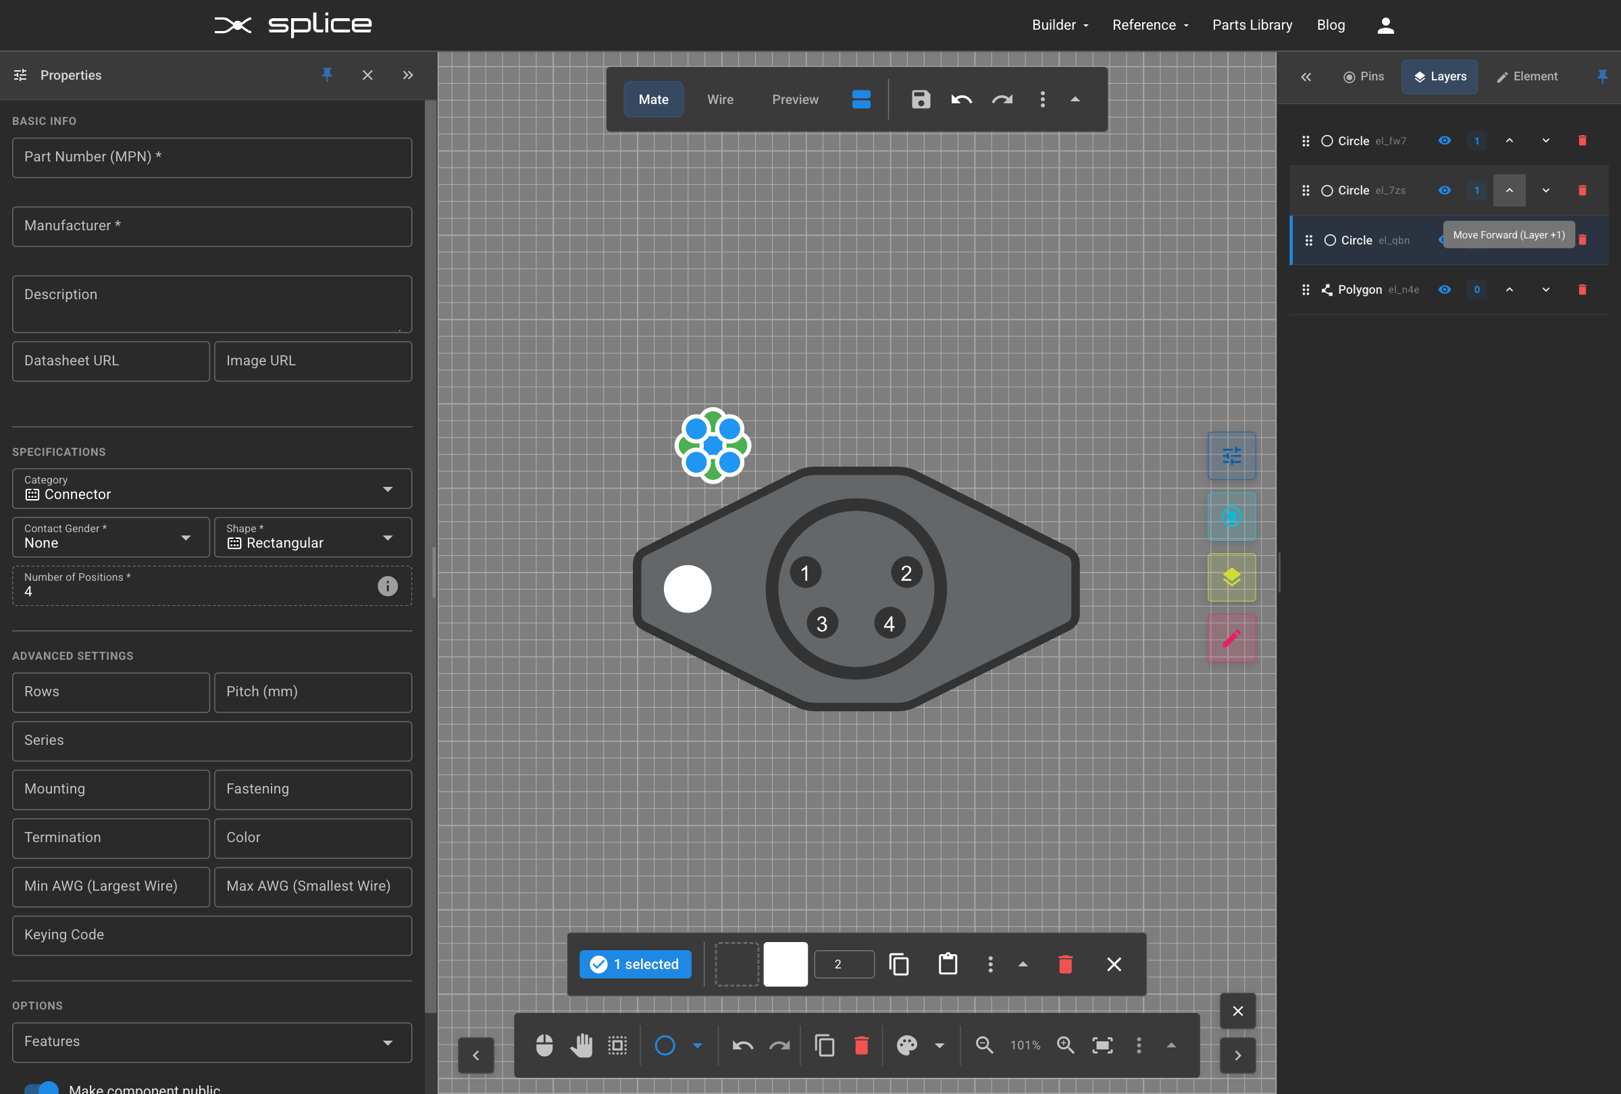The image size is (1621, 1094).
Task: Click the paste clipboard icon in selection bar
Action: pos(947,964)
